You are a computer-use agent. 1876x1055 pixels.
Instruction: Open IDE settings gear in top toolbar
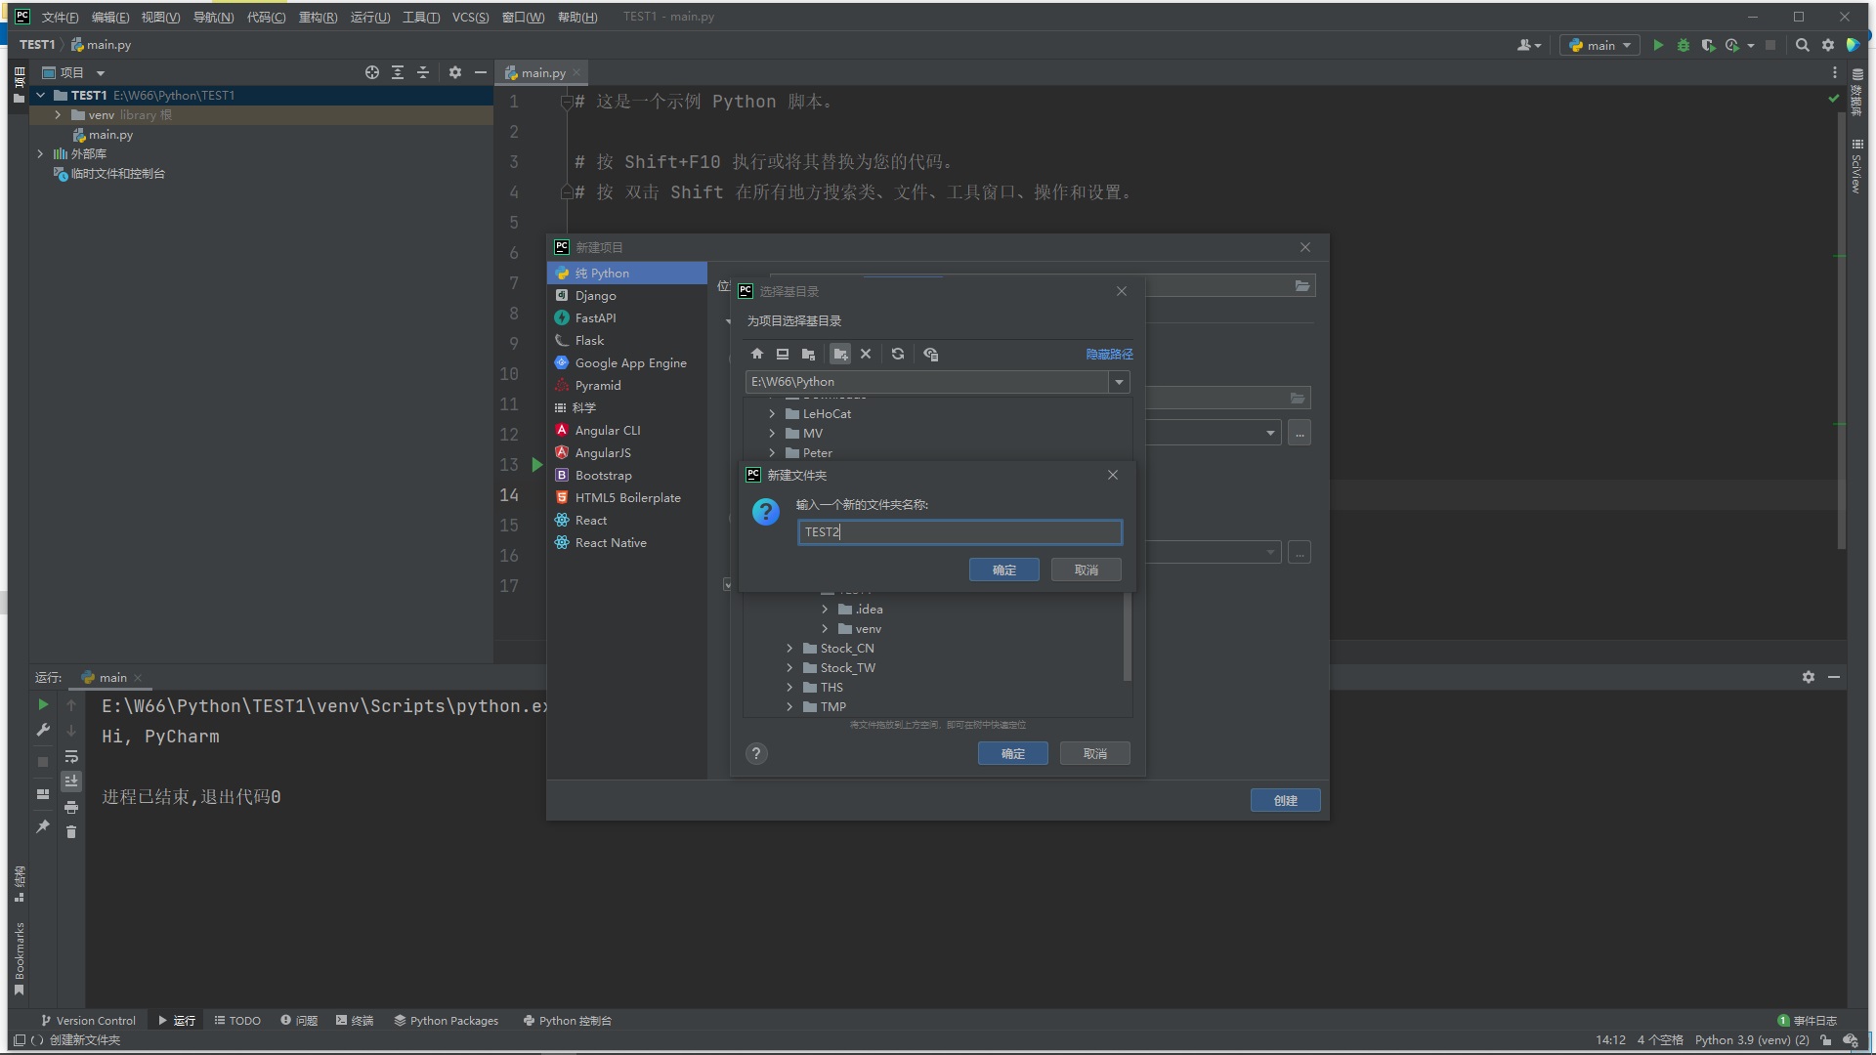pos(1828,45)
